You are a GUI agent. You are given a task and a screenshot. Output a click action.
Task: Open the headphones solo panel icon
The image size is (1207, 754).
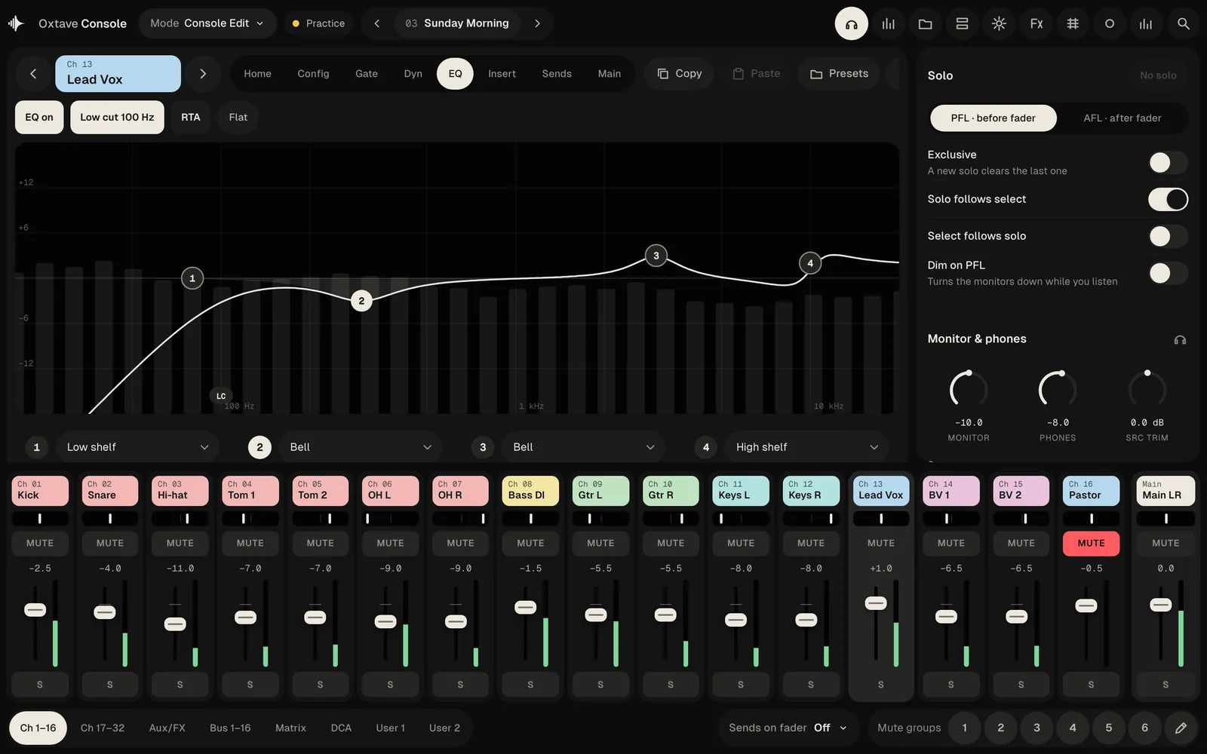[851, 23]
